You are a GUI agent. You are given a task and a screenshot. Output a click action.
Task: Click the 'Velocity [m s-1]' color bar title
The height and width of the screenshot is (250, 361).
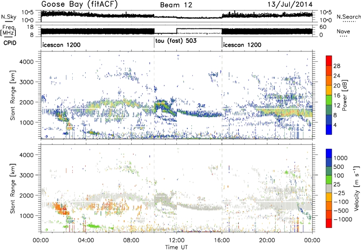coord(356,188)
